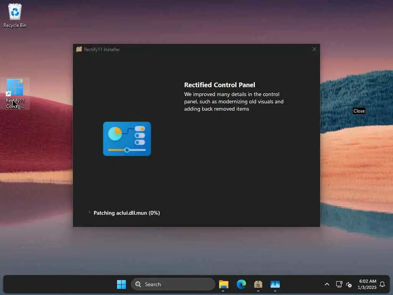Viewport: 393px width, 295px height.
Task: Open the blue chart app taskbar icon
Action: pos(275,284)
